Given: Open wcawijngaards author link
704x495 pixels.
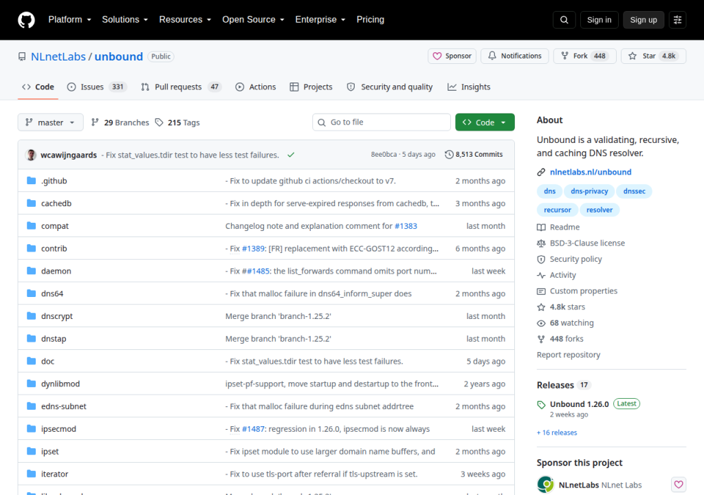Looking at the screenshot, I should 69,155.
